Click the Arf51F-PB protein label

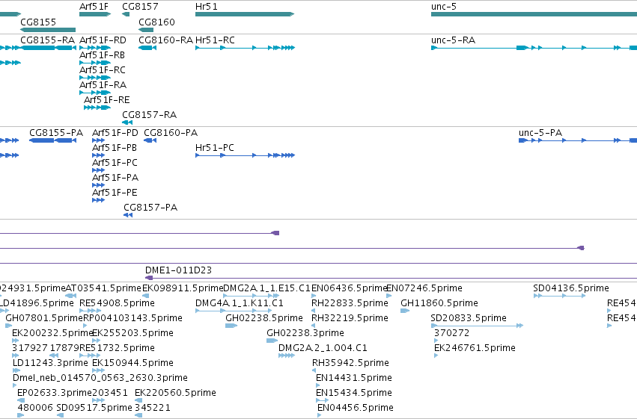(x=115, y=148)
